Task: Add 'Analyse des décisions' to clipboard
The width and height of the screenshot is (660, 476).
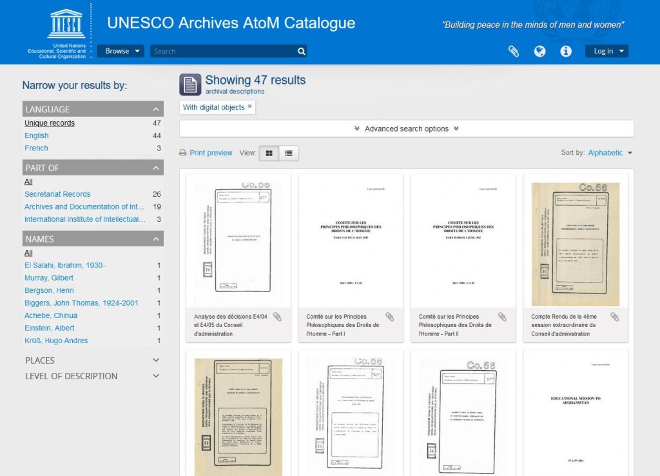Action: (x=277, y=317)
